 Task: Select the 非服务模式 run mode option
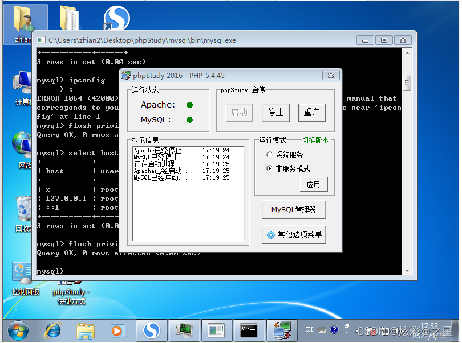pyautogui.click(x=288, y=168)
